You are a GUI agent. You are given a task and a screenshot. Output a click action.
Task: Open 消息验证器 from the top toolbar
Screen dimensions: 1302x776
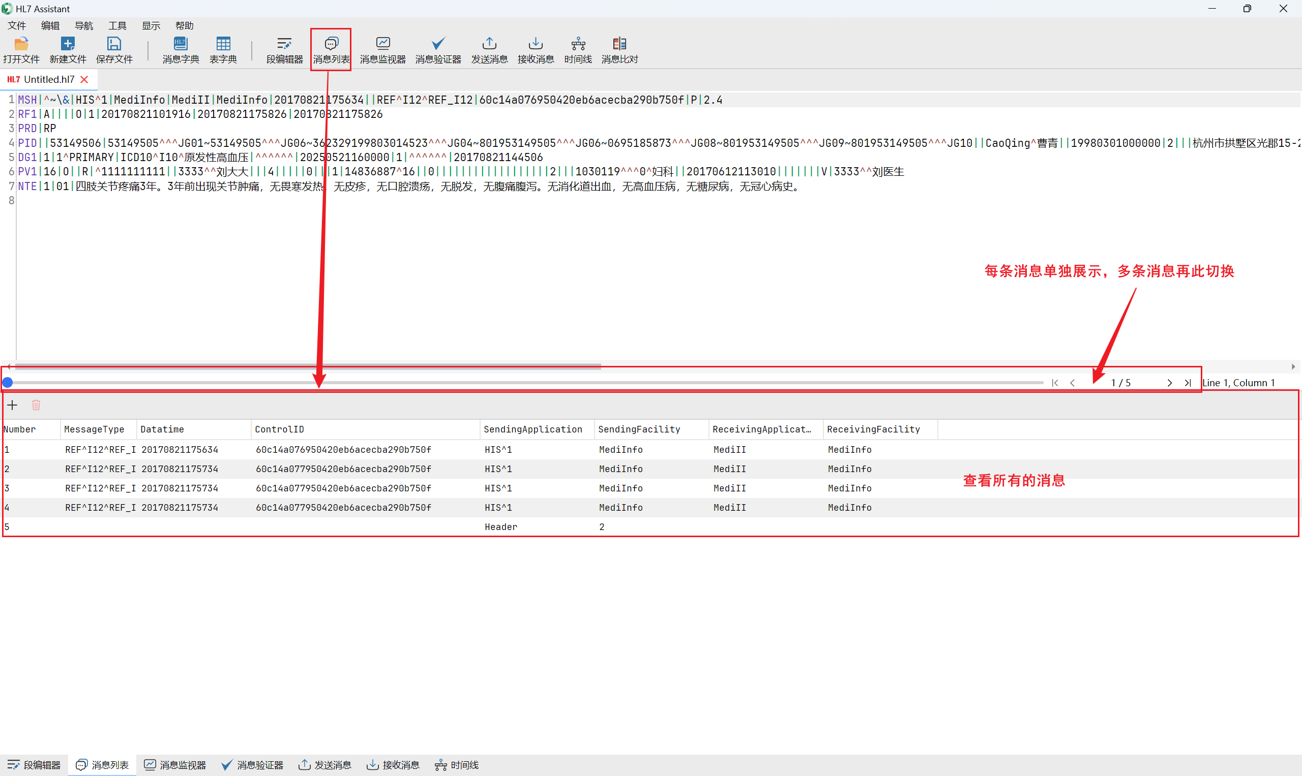pos(438,50)
